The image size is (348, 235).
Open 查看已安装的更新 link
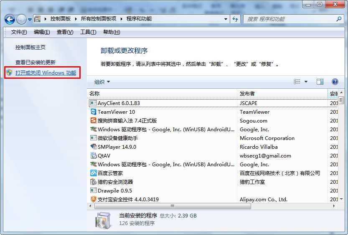click(35, 62)
